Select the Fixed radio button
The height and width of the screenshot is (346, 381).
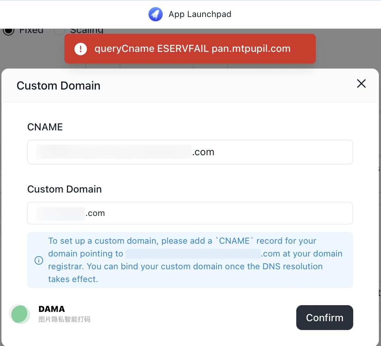(9, 31)
